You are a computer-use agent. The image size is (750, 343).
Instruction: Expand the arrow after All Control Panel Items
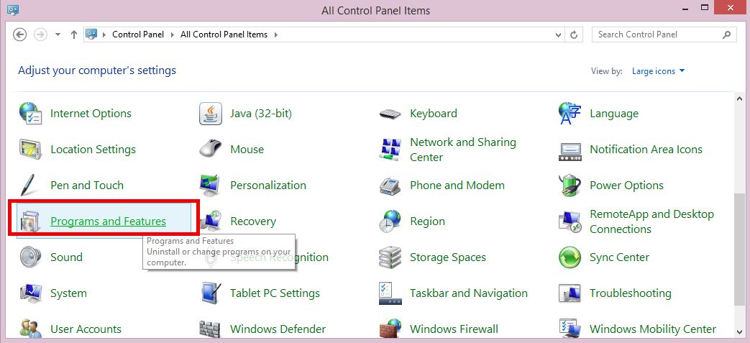275,35
